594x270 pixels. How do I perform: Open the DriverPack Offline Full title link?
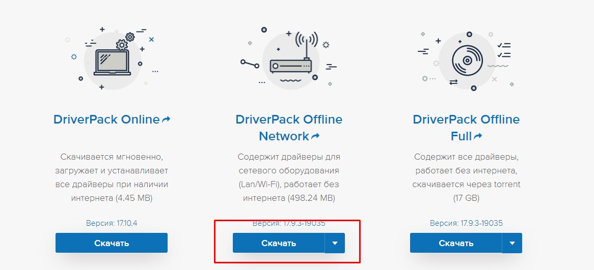click(x=466, y=128)
